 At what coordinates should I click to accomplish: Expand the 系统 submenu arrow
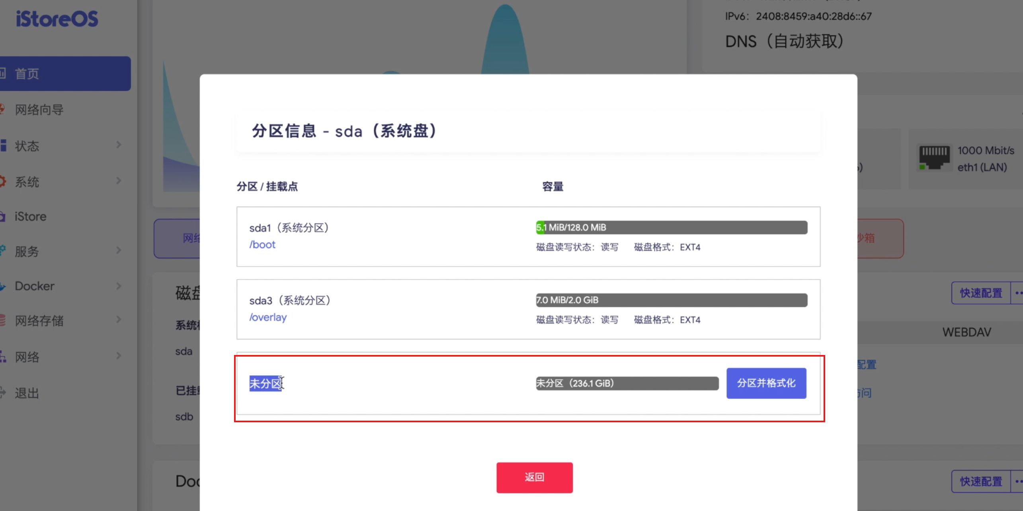click(x=119, y=181)
